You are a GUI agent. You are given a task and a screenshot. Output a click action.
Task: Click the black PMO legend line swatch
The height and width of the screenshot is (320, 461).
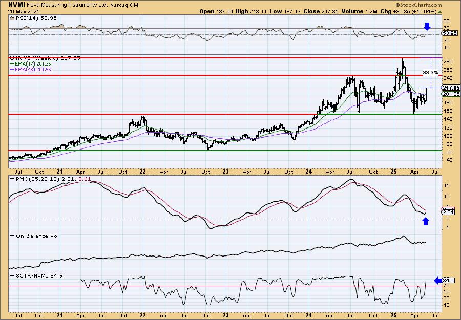click(x=12, y=179)
